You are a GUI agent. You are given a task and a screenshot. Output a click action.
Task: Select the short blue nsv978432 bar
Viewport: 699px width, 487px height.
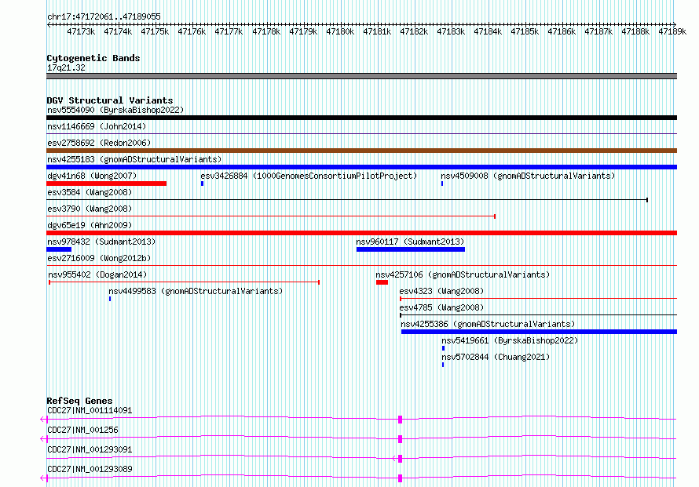tap(59, 249)
